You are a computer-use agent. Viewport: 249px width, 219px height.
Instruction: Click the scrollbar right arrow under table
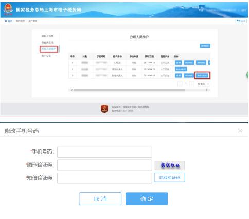207,90
